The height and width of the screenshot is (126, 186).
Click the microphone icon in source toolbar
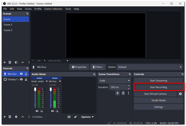click(x=33, y=67)
